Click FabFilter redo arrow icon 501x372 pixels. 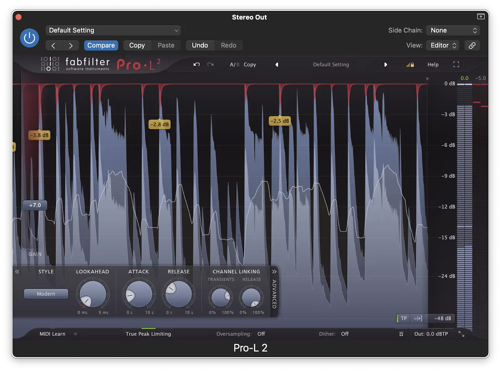coord(210,64)
